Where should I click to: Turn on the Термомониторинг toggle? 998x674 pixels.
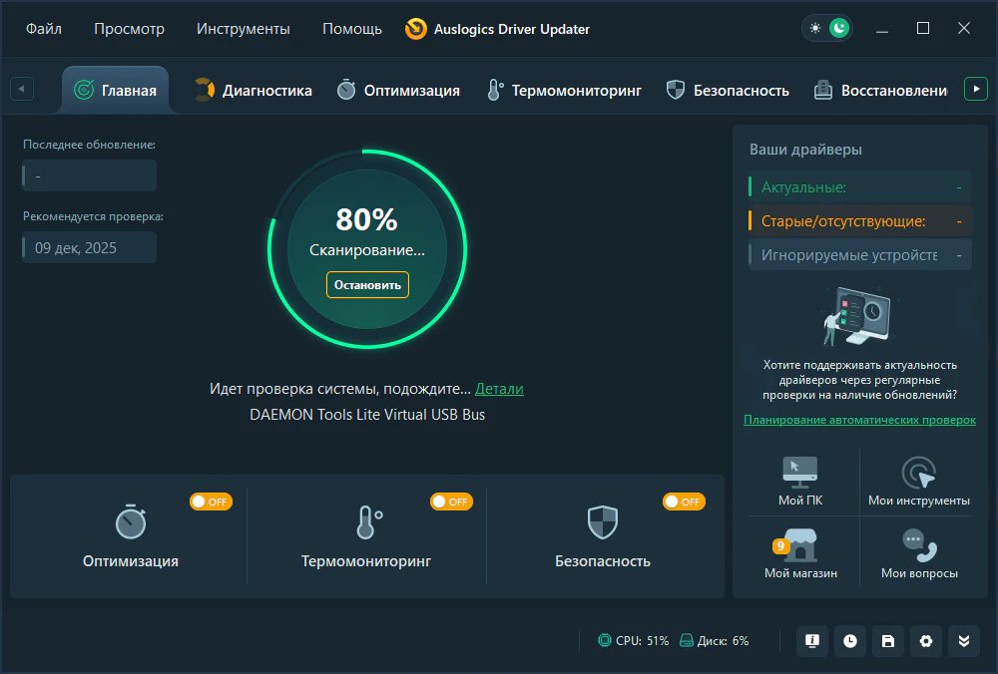coord(451,502)
